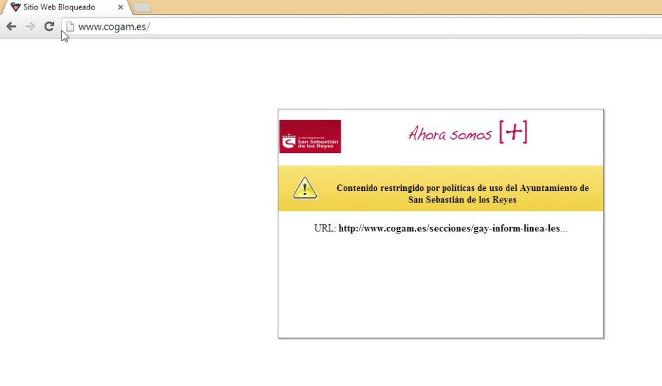
Task: Click the yellow warning triangle icon
Action: [305, 188]
